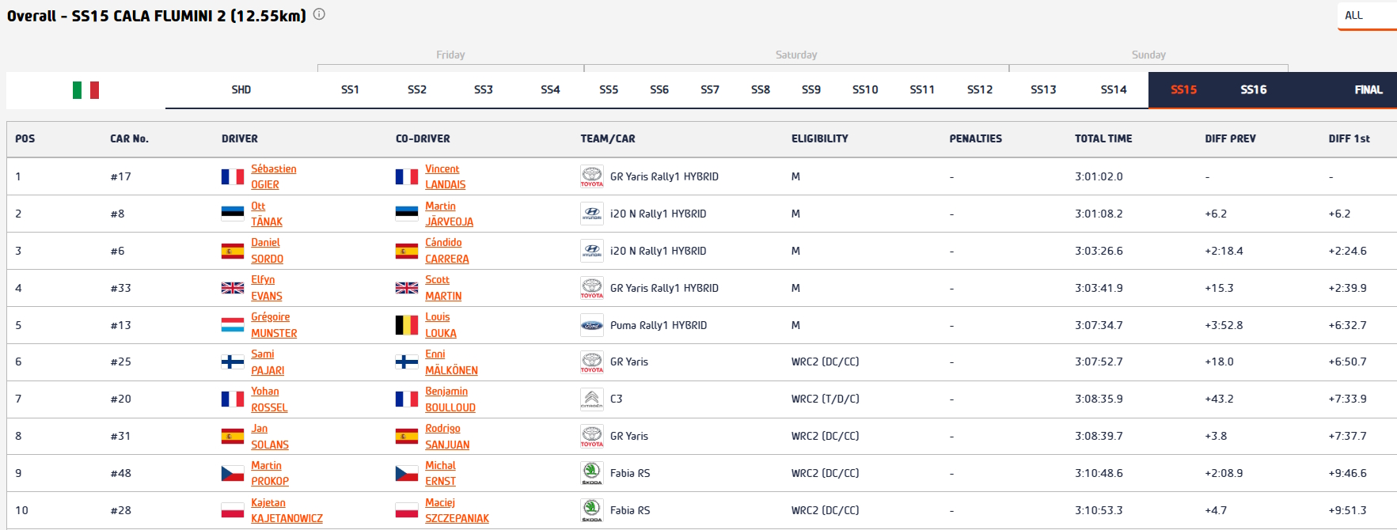
Task: Open Kajetan Kajetanowicz's driver link
Action: pos(287,511)
